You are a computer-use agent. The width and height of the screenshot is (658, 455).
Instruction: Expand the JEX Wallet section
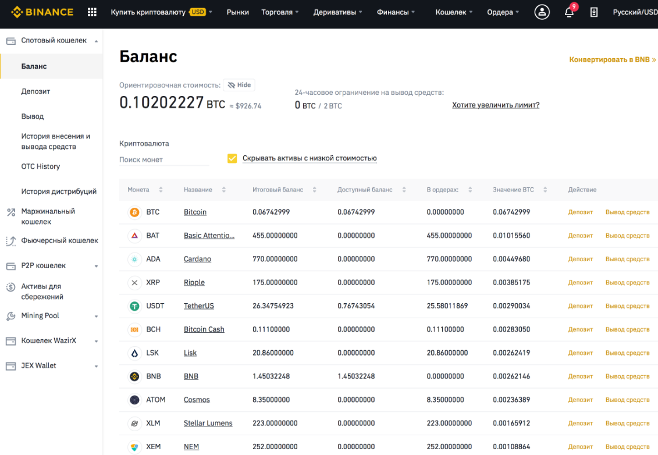click(x=96, y=366)
